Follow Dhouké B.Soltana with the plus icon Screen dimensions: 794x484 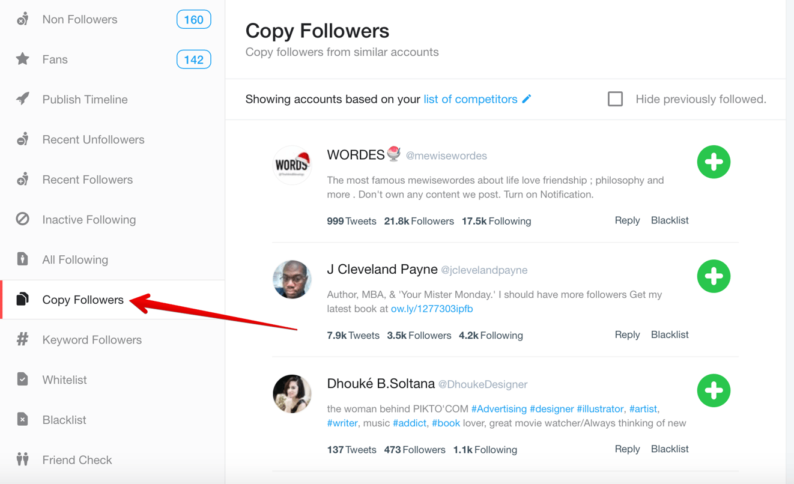coord(714,391)
